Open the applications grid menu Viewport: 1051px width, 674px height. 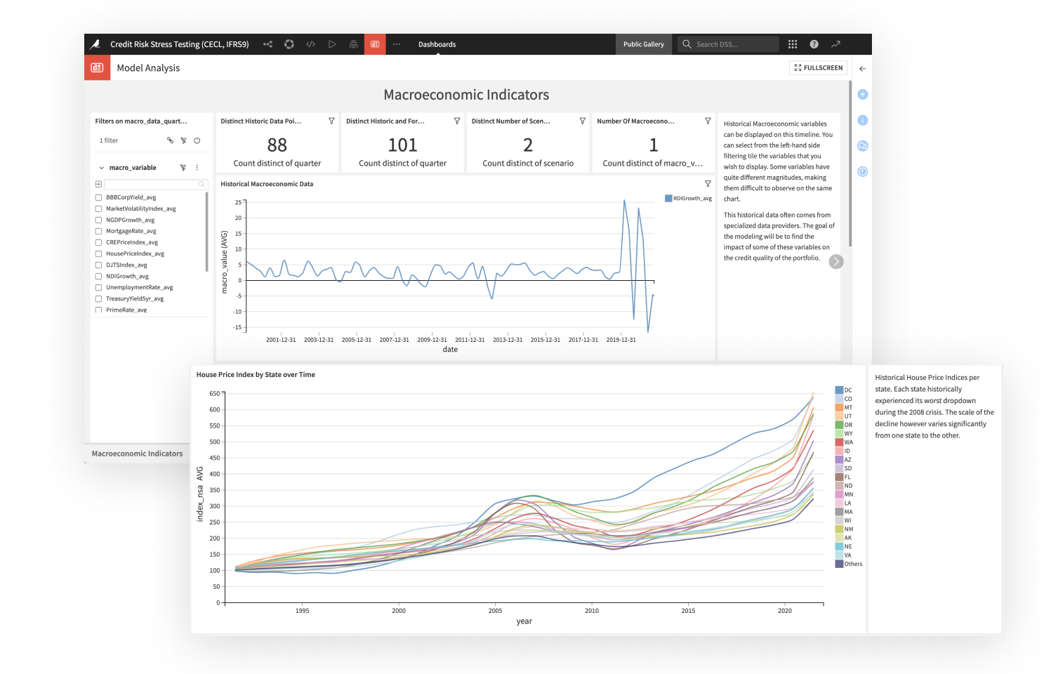pos(793,44)
